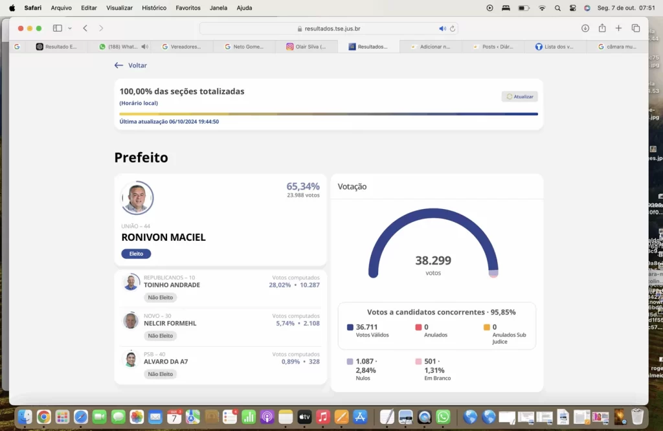The height and width of the screenshot is (431, 663).
Task: Open the sidebar dropdown chevron in Safari
Action: coord(69,28)
